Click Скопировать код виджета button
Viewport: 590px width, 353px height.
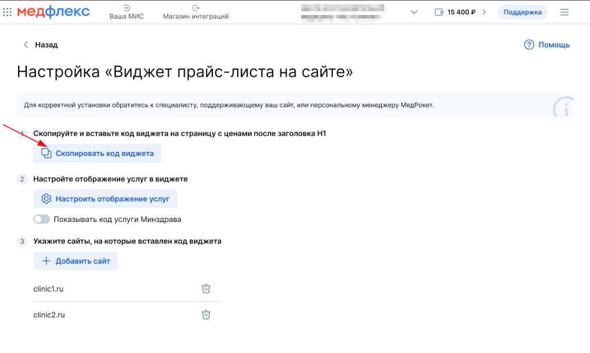[97, 153]
